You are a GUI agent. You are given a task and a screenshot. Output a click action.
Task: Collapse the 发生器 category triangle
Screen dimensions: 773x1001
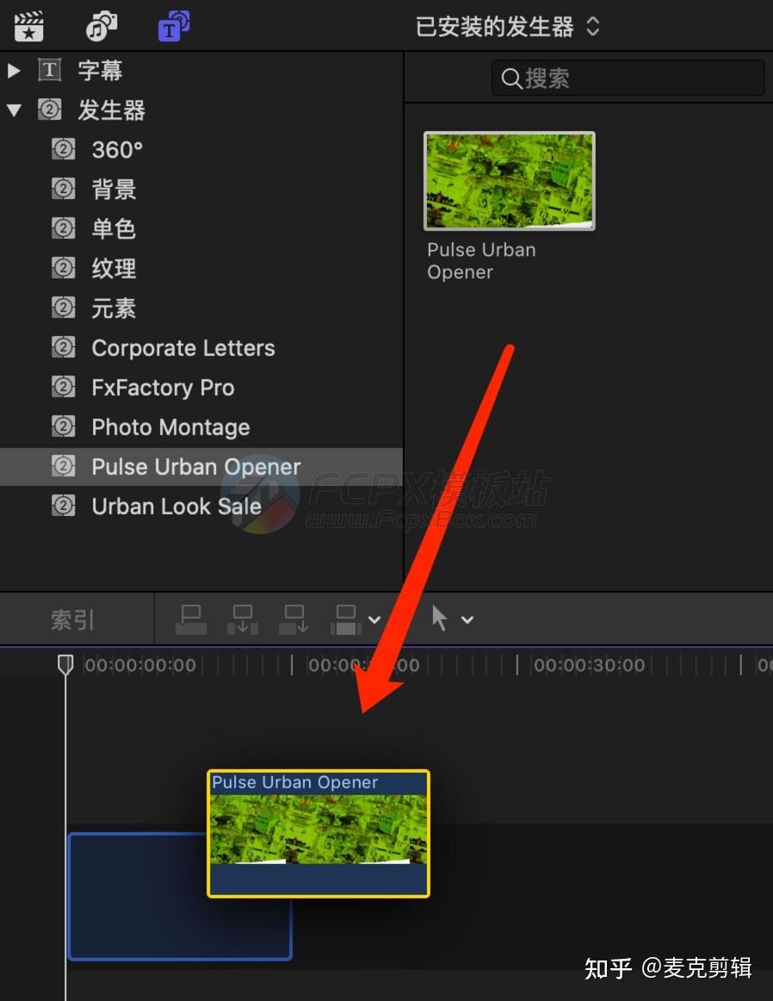15,109
